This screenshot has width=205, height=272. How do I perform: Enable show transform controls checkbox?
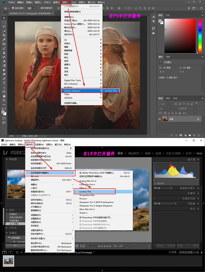click(x=39, y=8)
